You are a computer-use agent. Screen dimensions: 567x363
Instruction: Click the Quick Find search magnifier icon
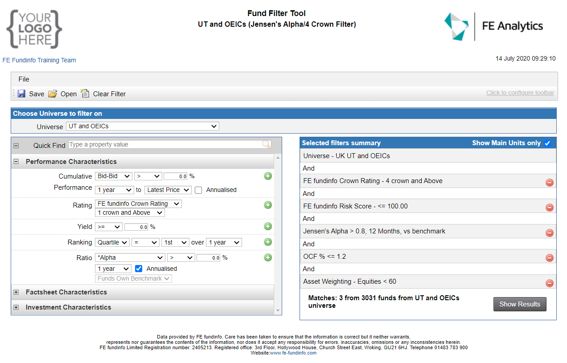click(266, 144)
